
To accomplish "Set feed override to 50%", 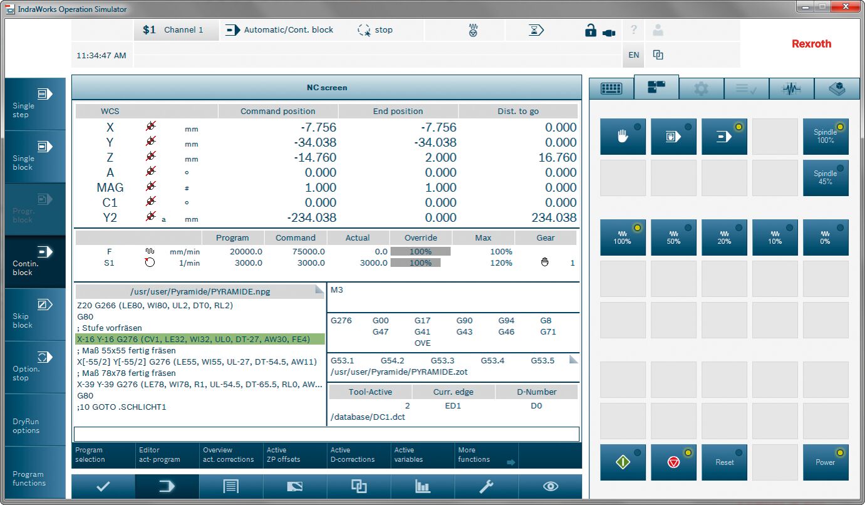I will [x=673, y=237].
